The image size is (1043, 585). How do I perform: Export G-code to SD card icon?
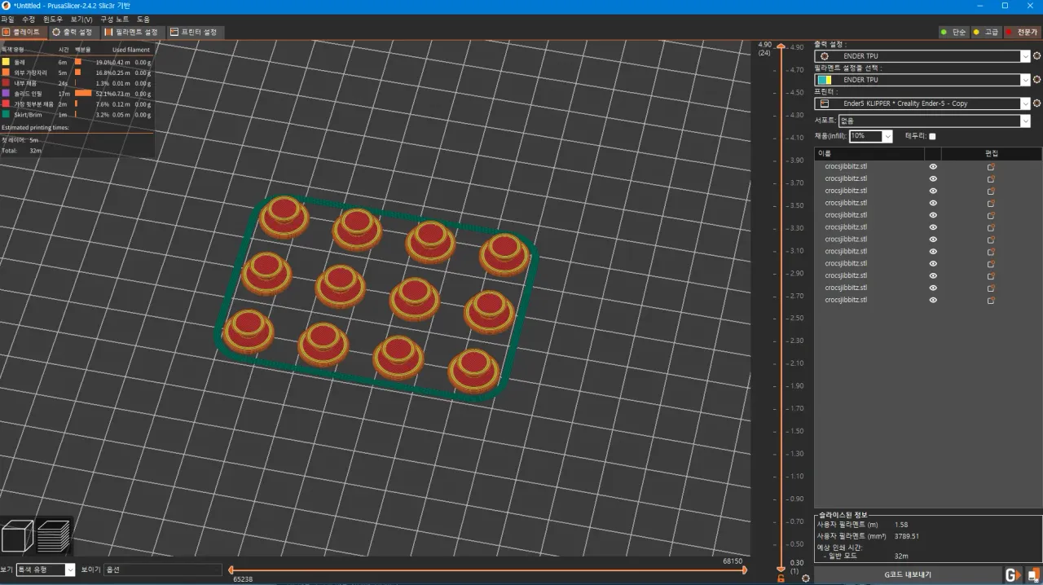coord(1032,574)
